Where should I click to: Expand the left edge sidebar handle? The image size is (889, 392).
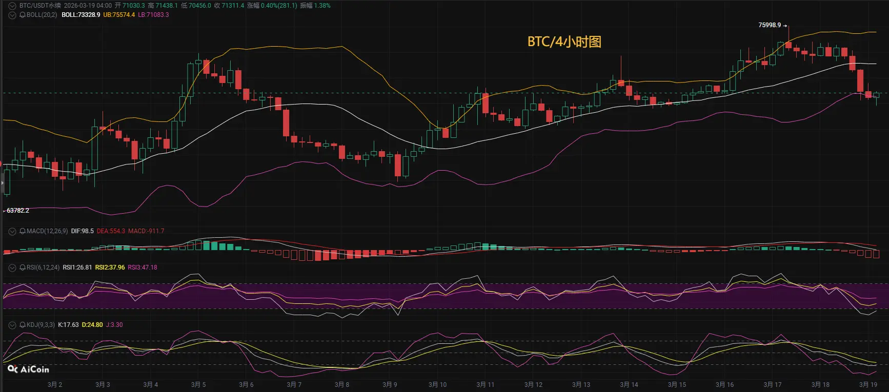click(2, 182)
